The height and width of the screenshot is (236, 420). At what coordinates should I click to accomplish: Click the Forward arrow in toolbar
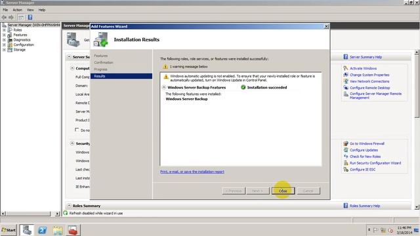11,18
